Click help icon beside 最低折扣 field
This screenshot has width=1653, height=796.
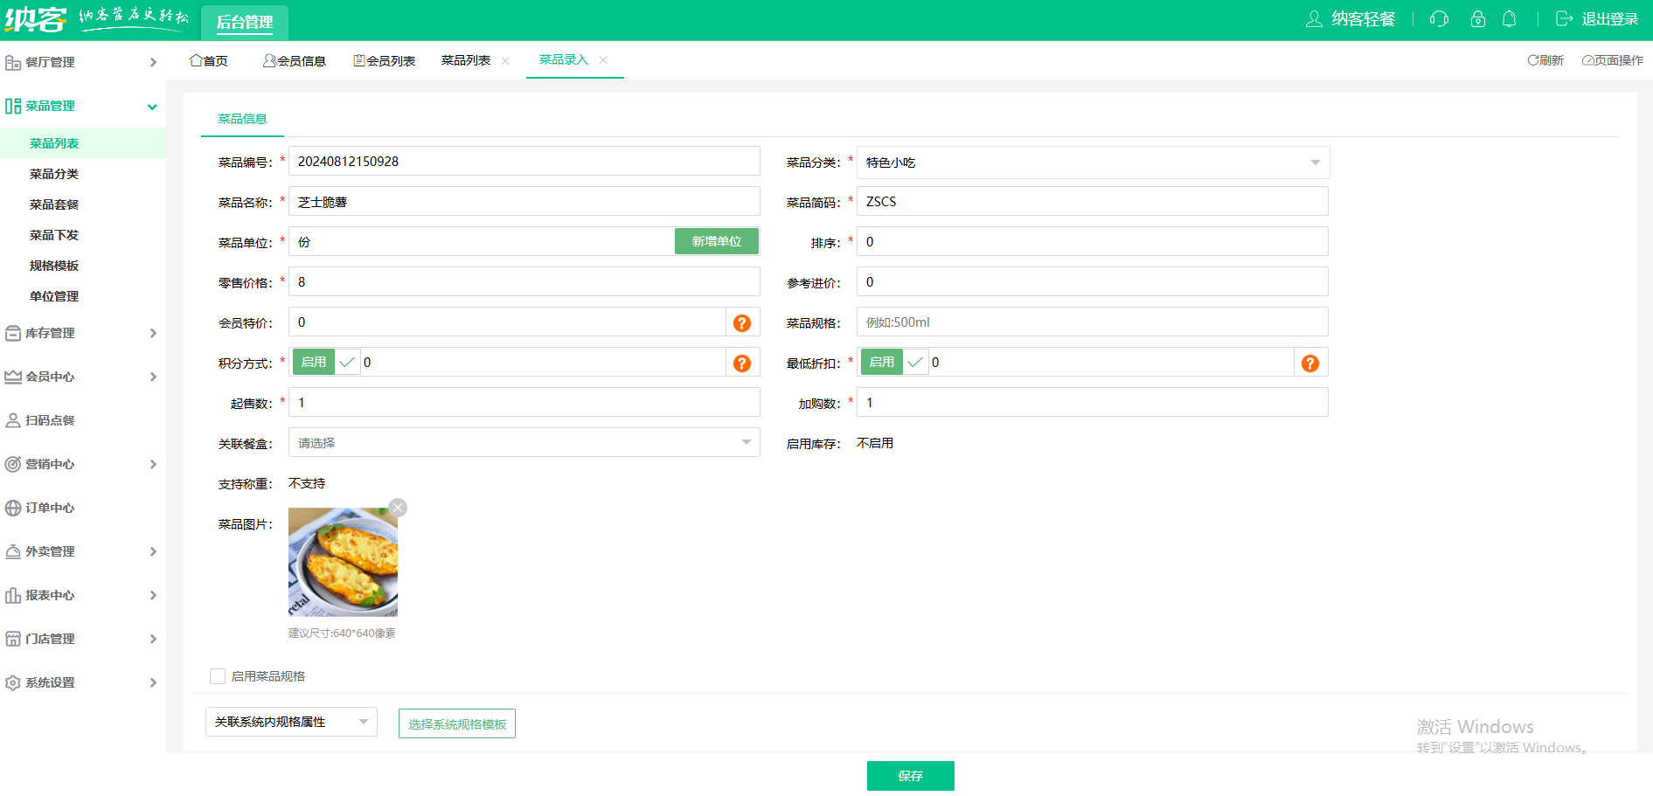[x=1309, y=363]
